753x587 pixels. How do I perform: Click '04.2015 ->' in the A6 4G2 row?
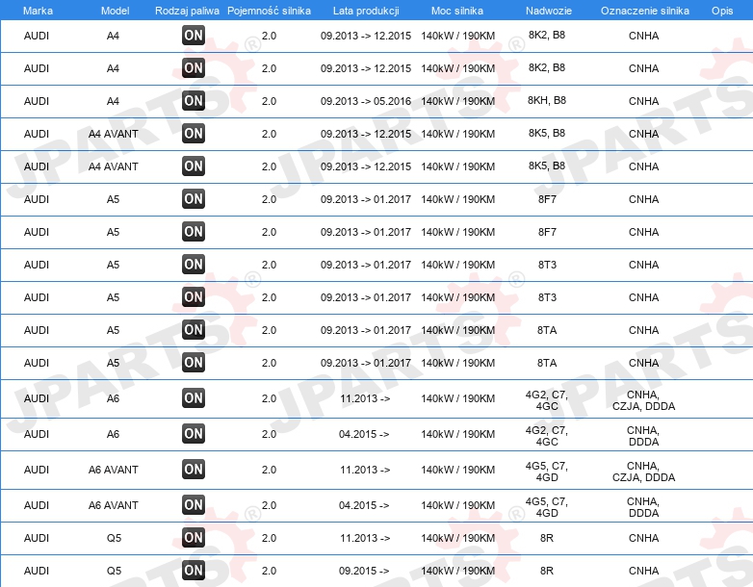(364, 434)
